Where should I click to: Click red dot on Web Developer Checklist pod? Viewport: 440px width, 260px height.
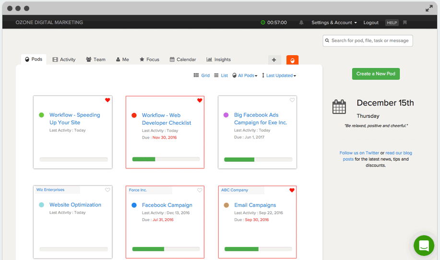134,115
